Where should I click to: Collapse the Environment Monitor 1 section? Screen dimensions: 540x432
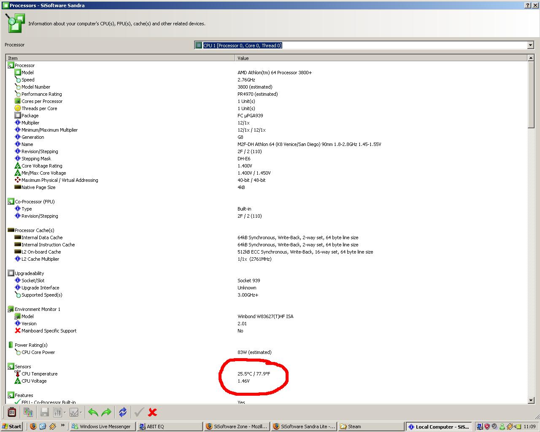click(x=11, y=309)
